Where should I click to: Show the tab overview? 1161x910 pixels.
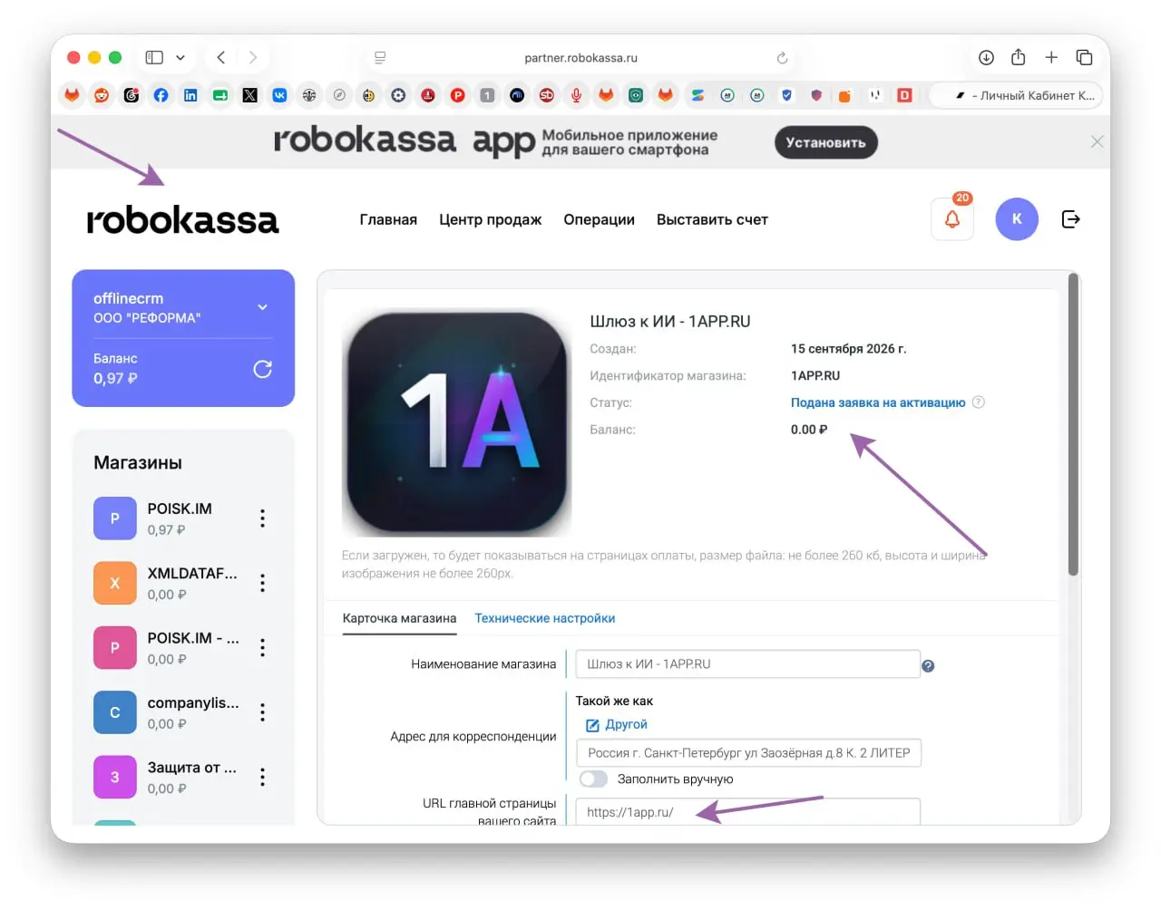[x=1084, y=57]
